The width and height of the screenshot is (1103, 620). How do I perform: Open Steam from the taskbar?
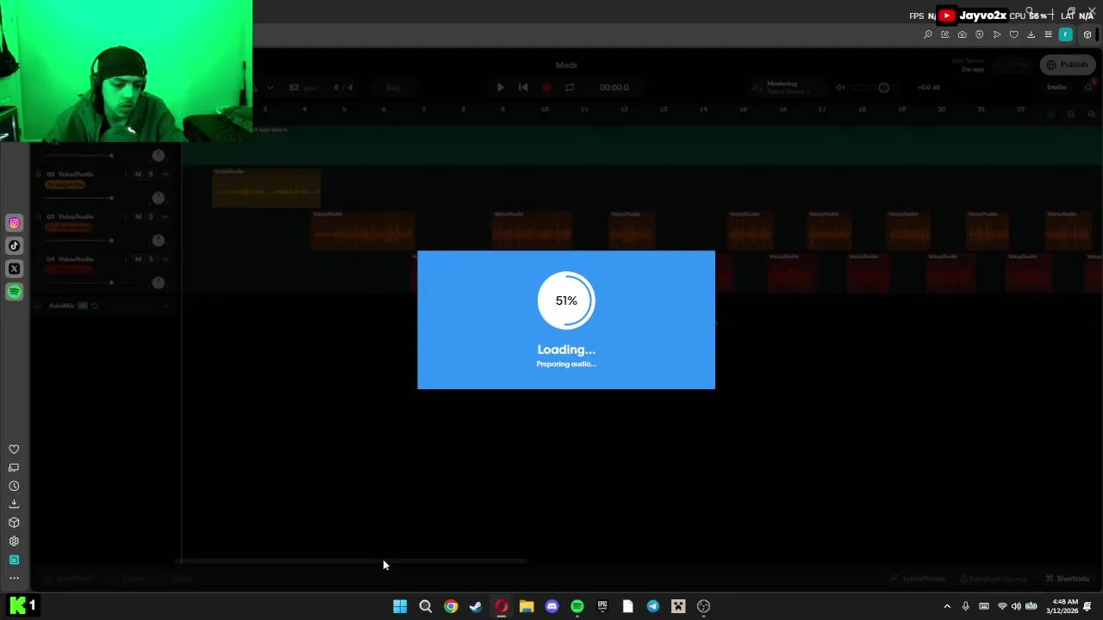pos(476,606)
